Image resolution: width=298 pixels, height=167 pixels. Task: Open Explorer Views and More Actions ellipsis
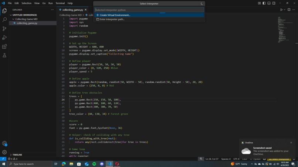pos(52,10)
